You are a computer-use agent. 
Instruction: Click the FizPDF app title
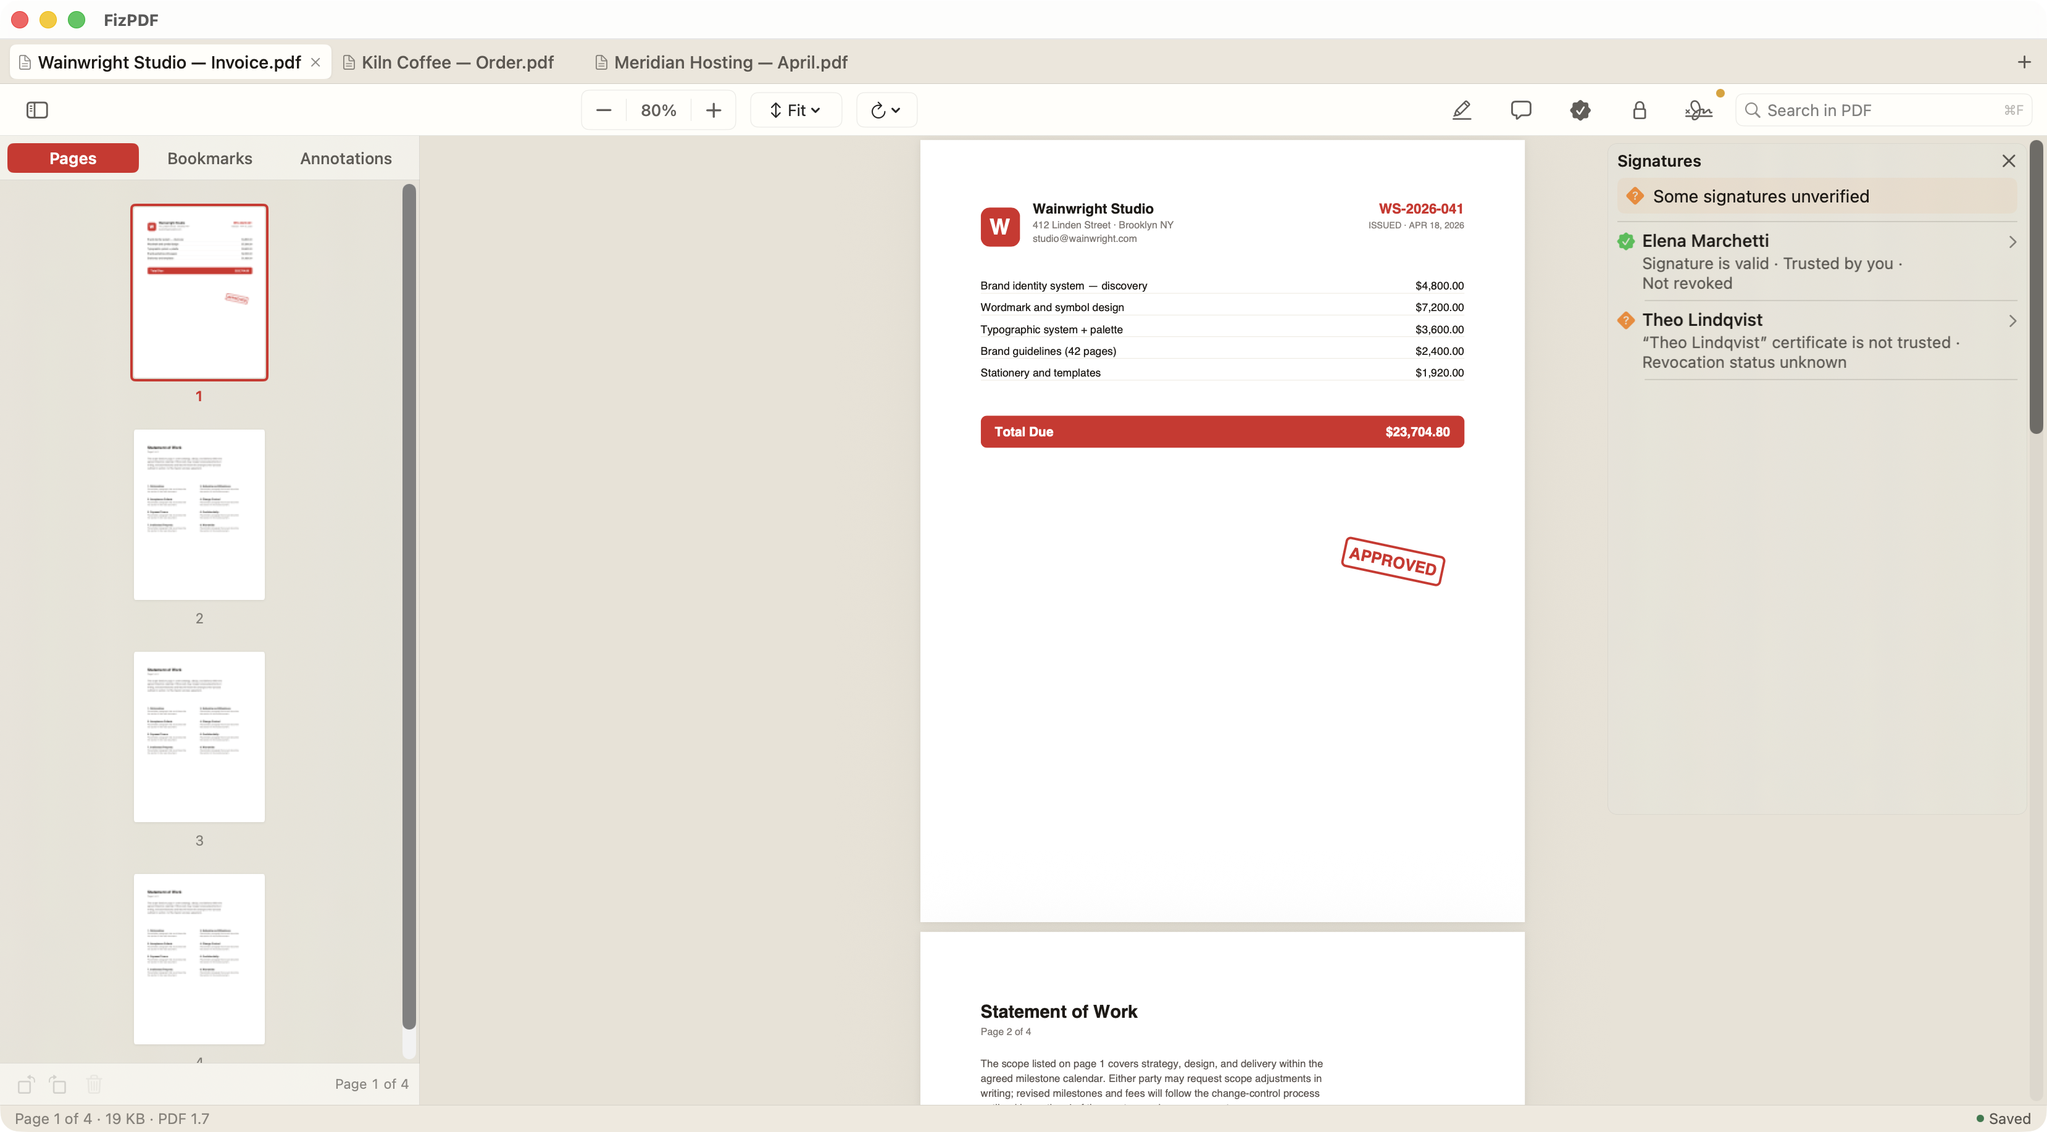point(130,19)
